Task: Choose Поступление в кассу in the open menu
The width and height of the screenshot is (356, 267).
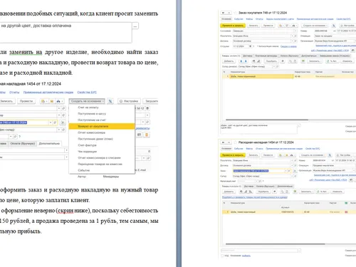Action: [102, 114]
